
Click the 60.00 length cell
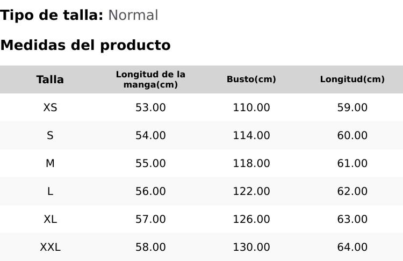pyautogui.click(x=352, y=136)
